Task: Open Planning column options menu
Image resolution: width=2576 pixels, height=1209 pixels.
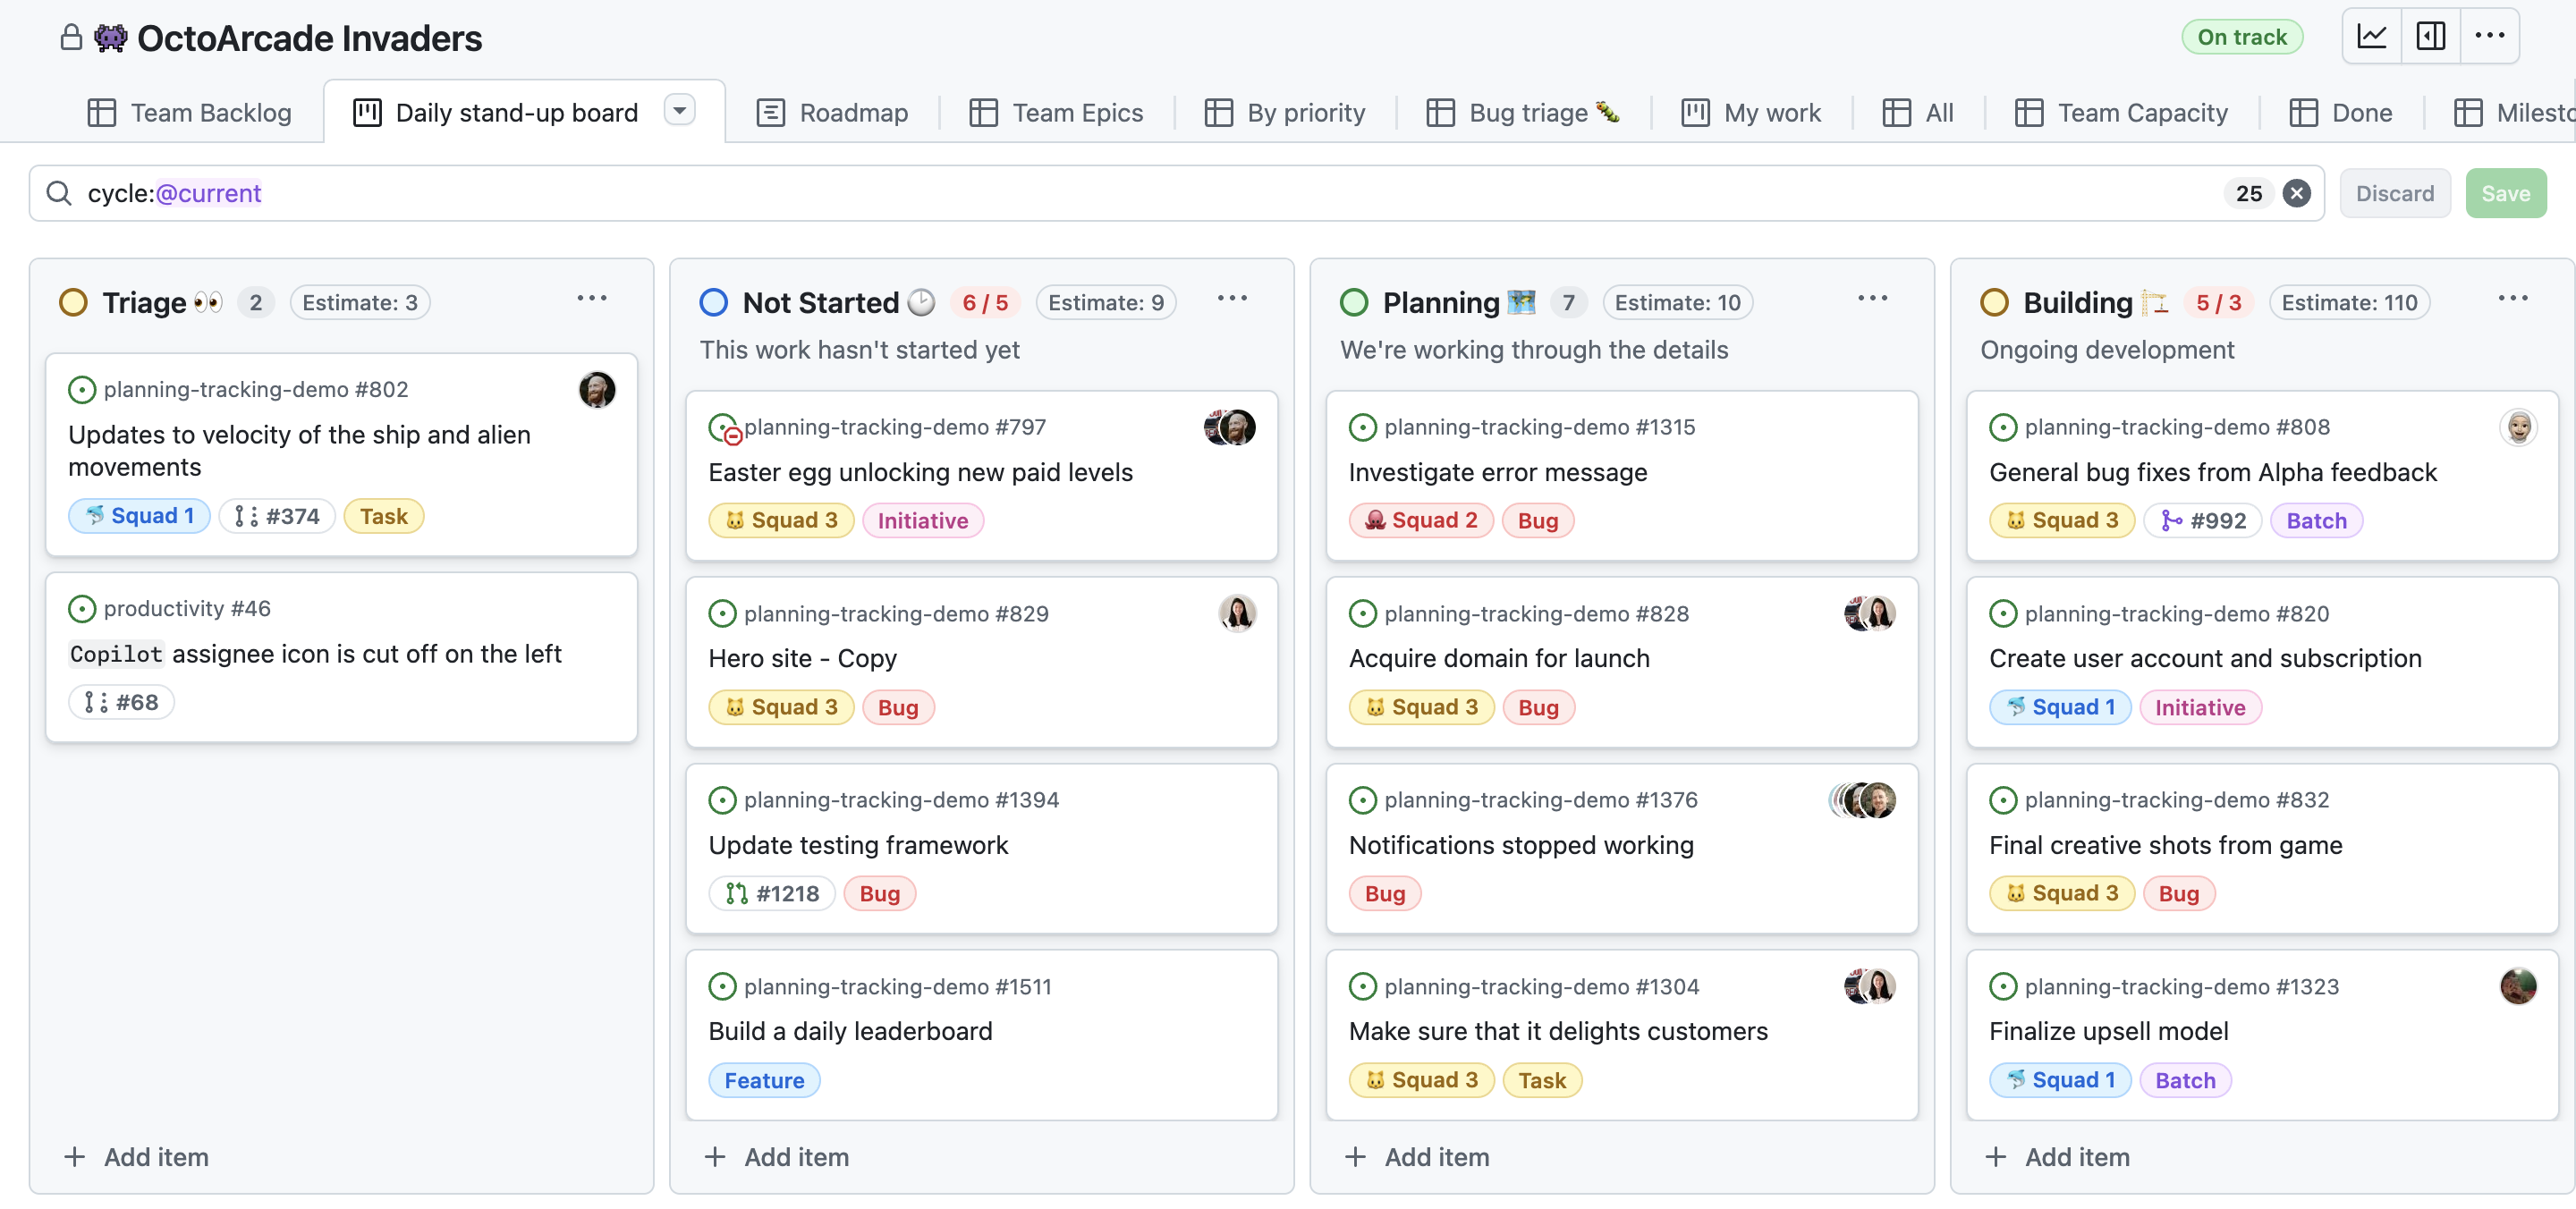Action: [x=1872, y=299]
